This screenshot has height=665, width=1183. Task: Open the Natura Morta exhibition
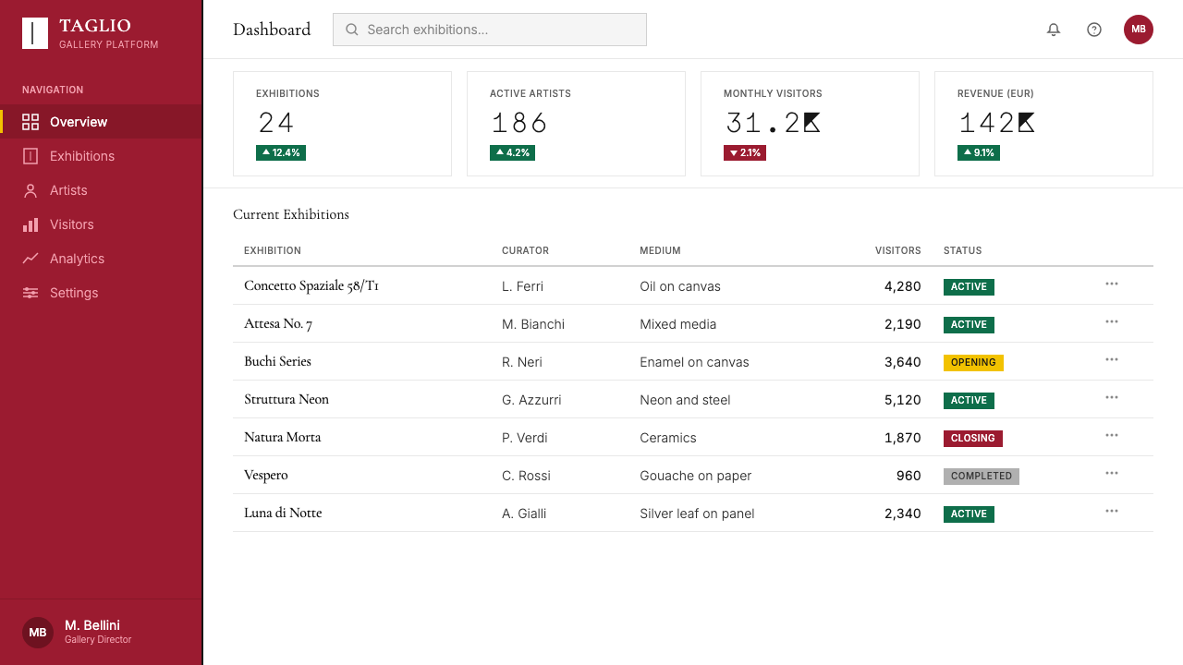[x=283, y=437]
